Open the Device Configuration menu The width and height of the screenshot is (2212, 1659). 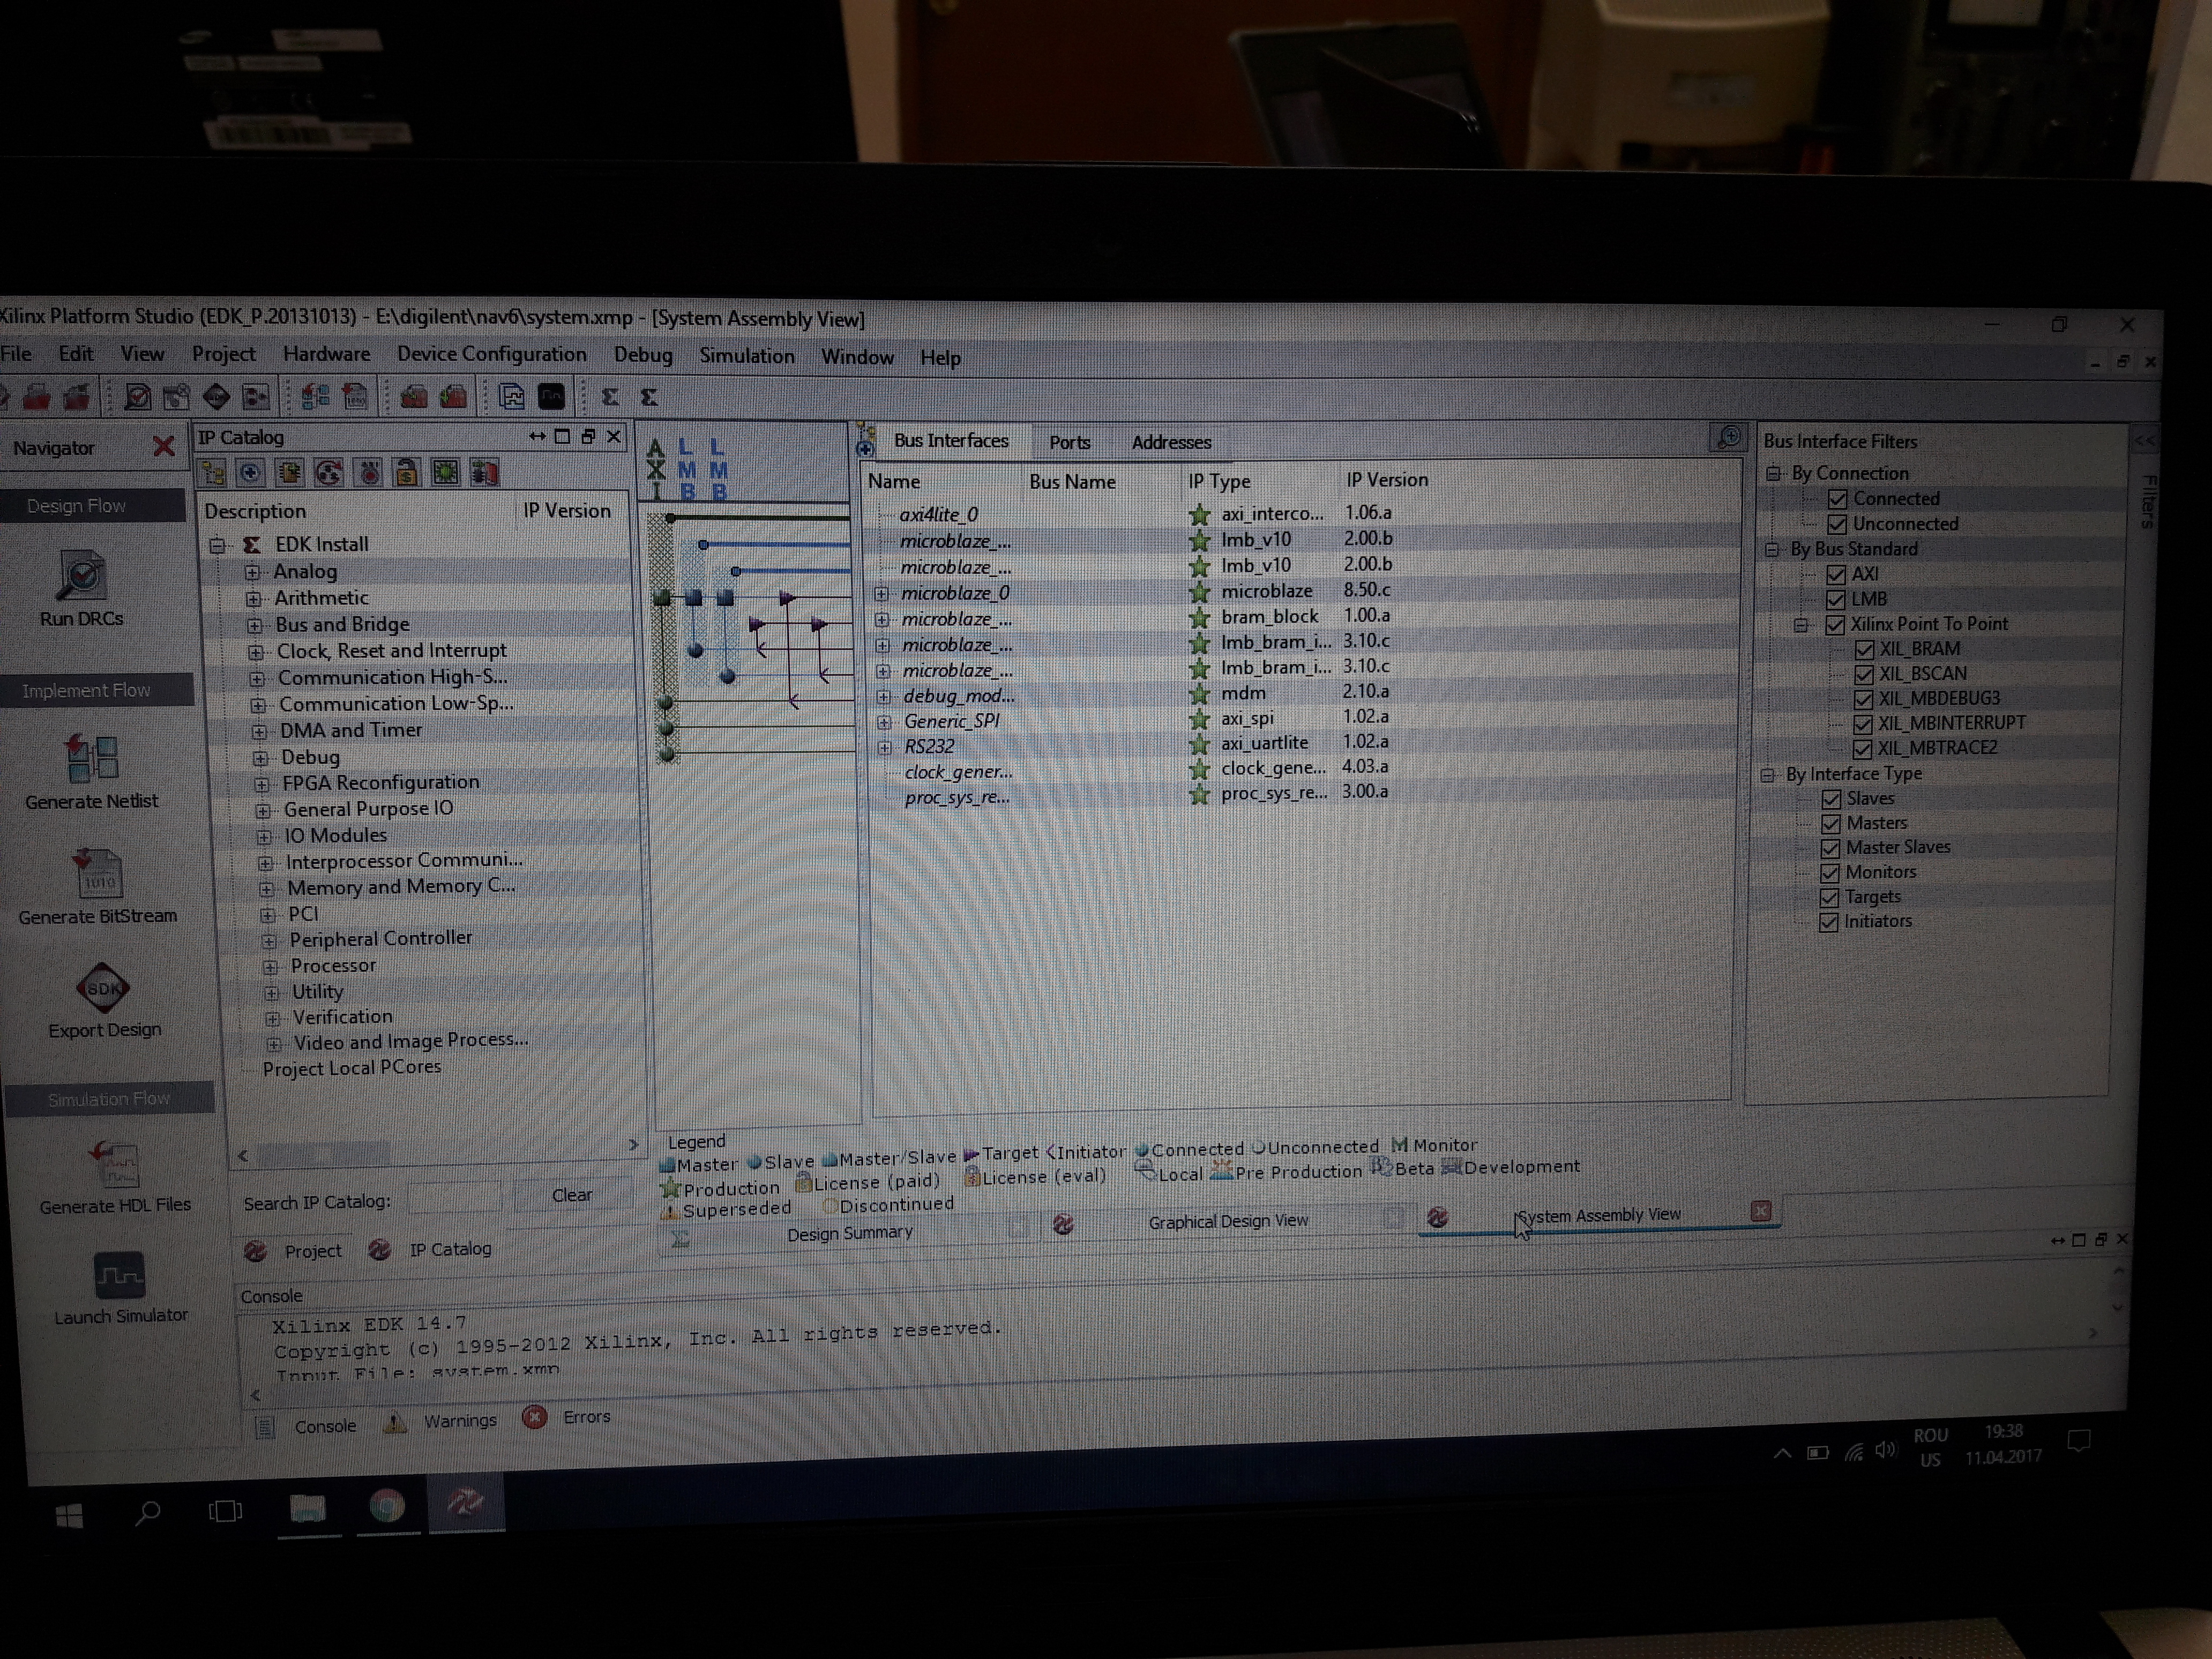(491, 354)
